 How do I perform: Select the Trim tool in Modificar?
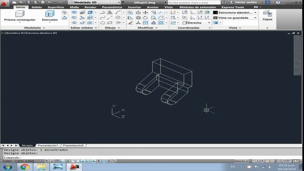pos(161,12)
